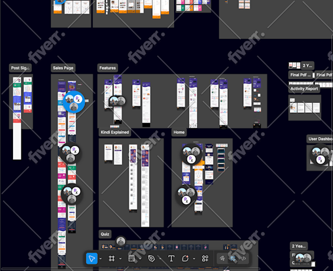Open shape tools dropdown arrow
333x271 pixels.
[140, 259]
